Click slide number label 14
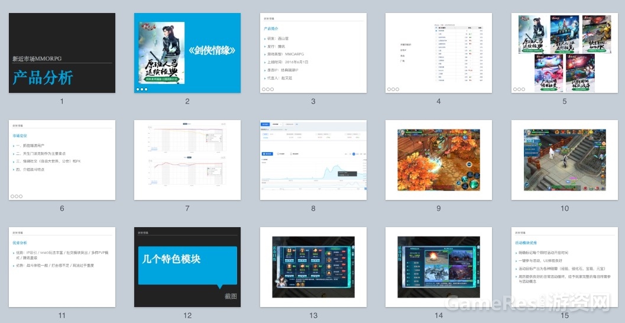 coord(439,315)
